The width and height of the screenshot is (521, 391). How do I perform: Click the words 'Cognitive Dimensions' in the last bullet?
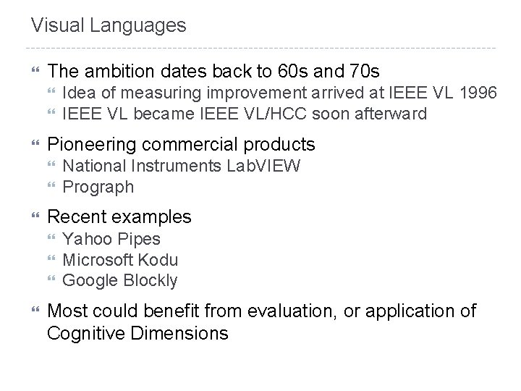coord(137,334)
